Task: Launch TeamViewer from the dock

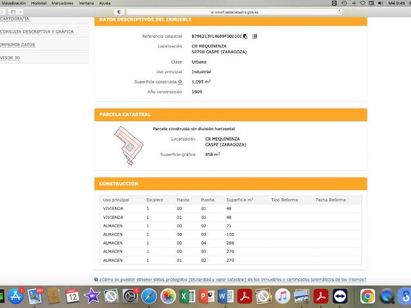Action: pos(340,296)
